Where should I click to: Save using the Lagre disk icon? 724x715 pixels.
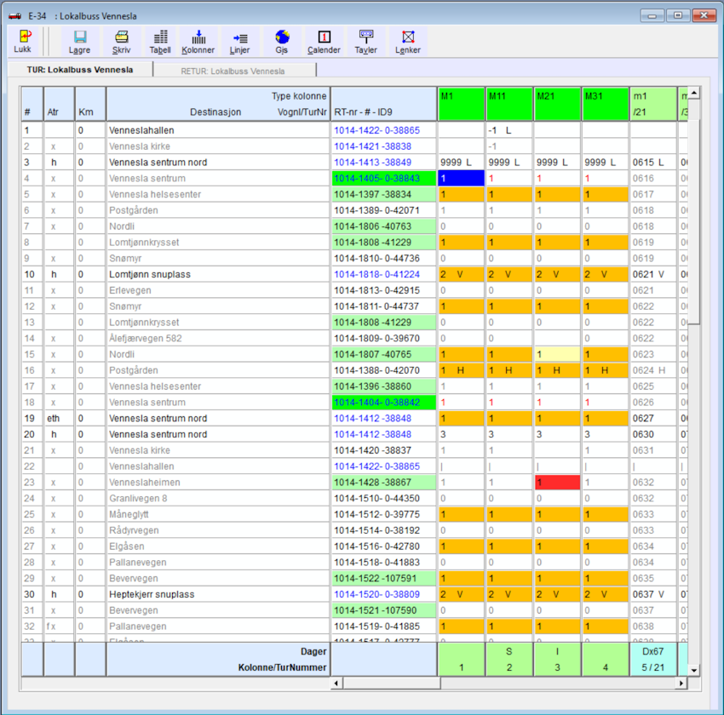[80, 37]
